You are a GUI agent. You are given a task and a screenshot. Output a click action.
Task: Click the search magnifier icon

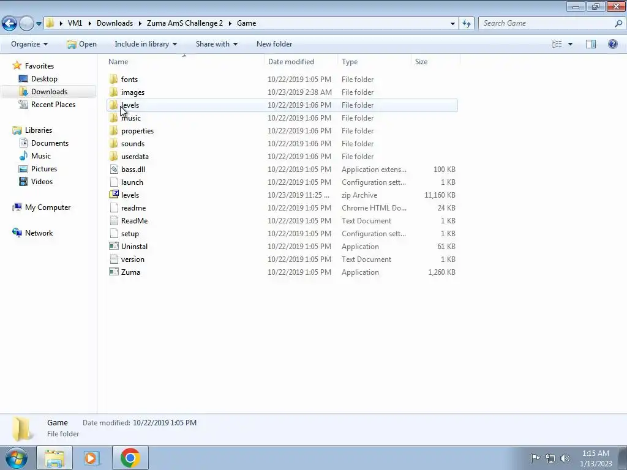click(618, 24)
